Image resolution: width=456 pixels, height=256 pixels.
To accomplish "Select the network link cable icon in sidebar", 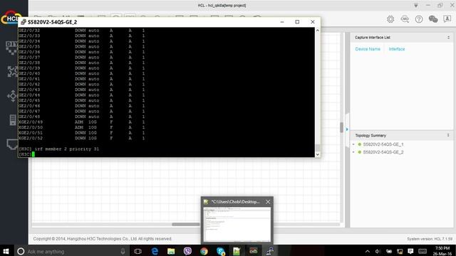I will point(12,144).
